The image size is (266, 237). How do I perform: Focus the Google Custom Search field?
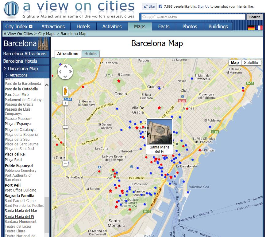click(x=193, y=17)
